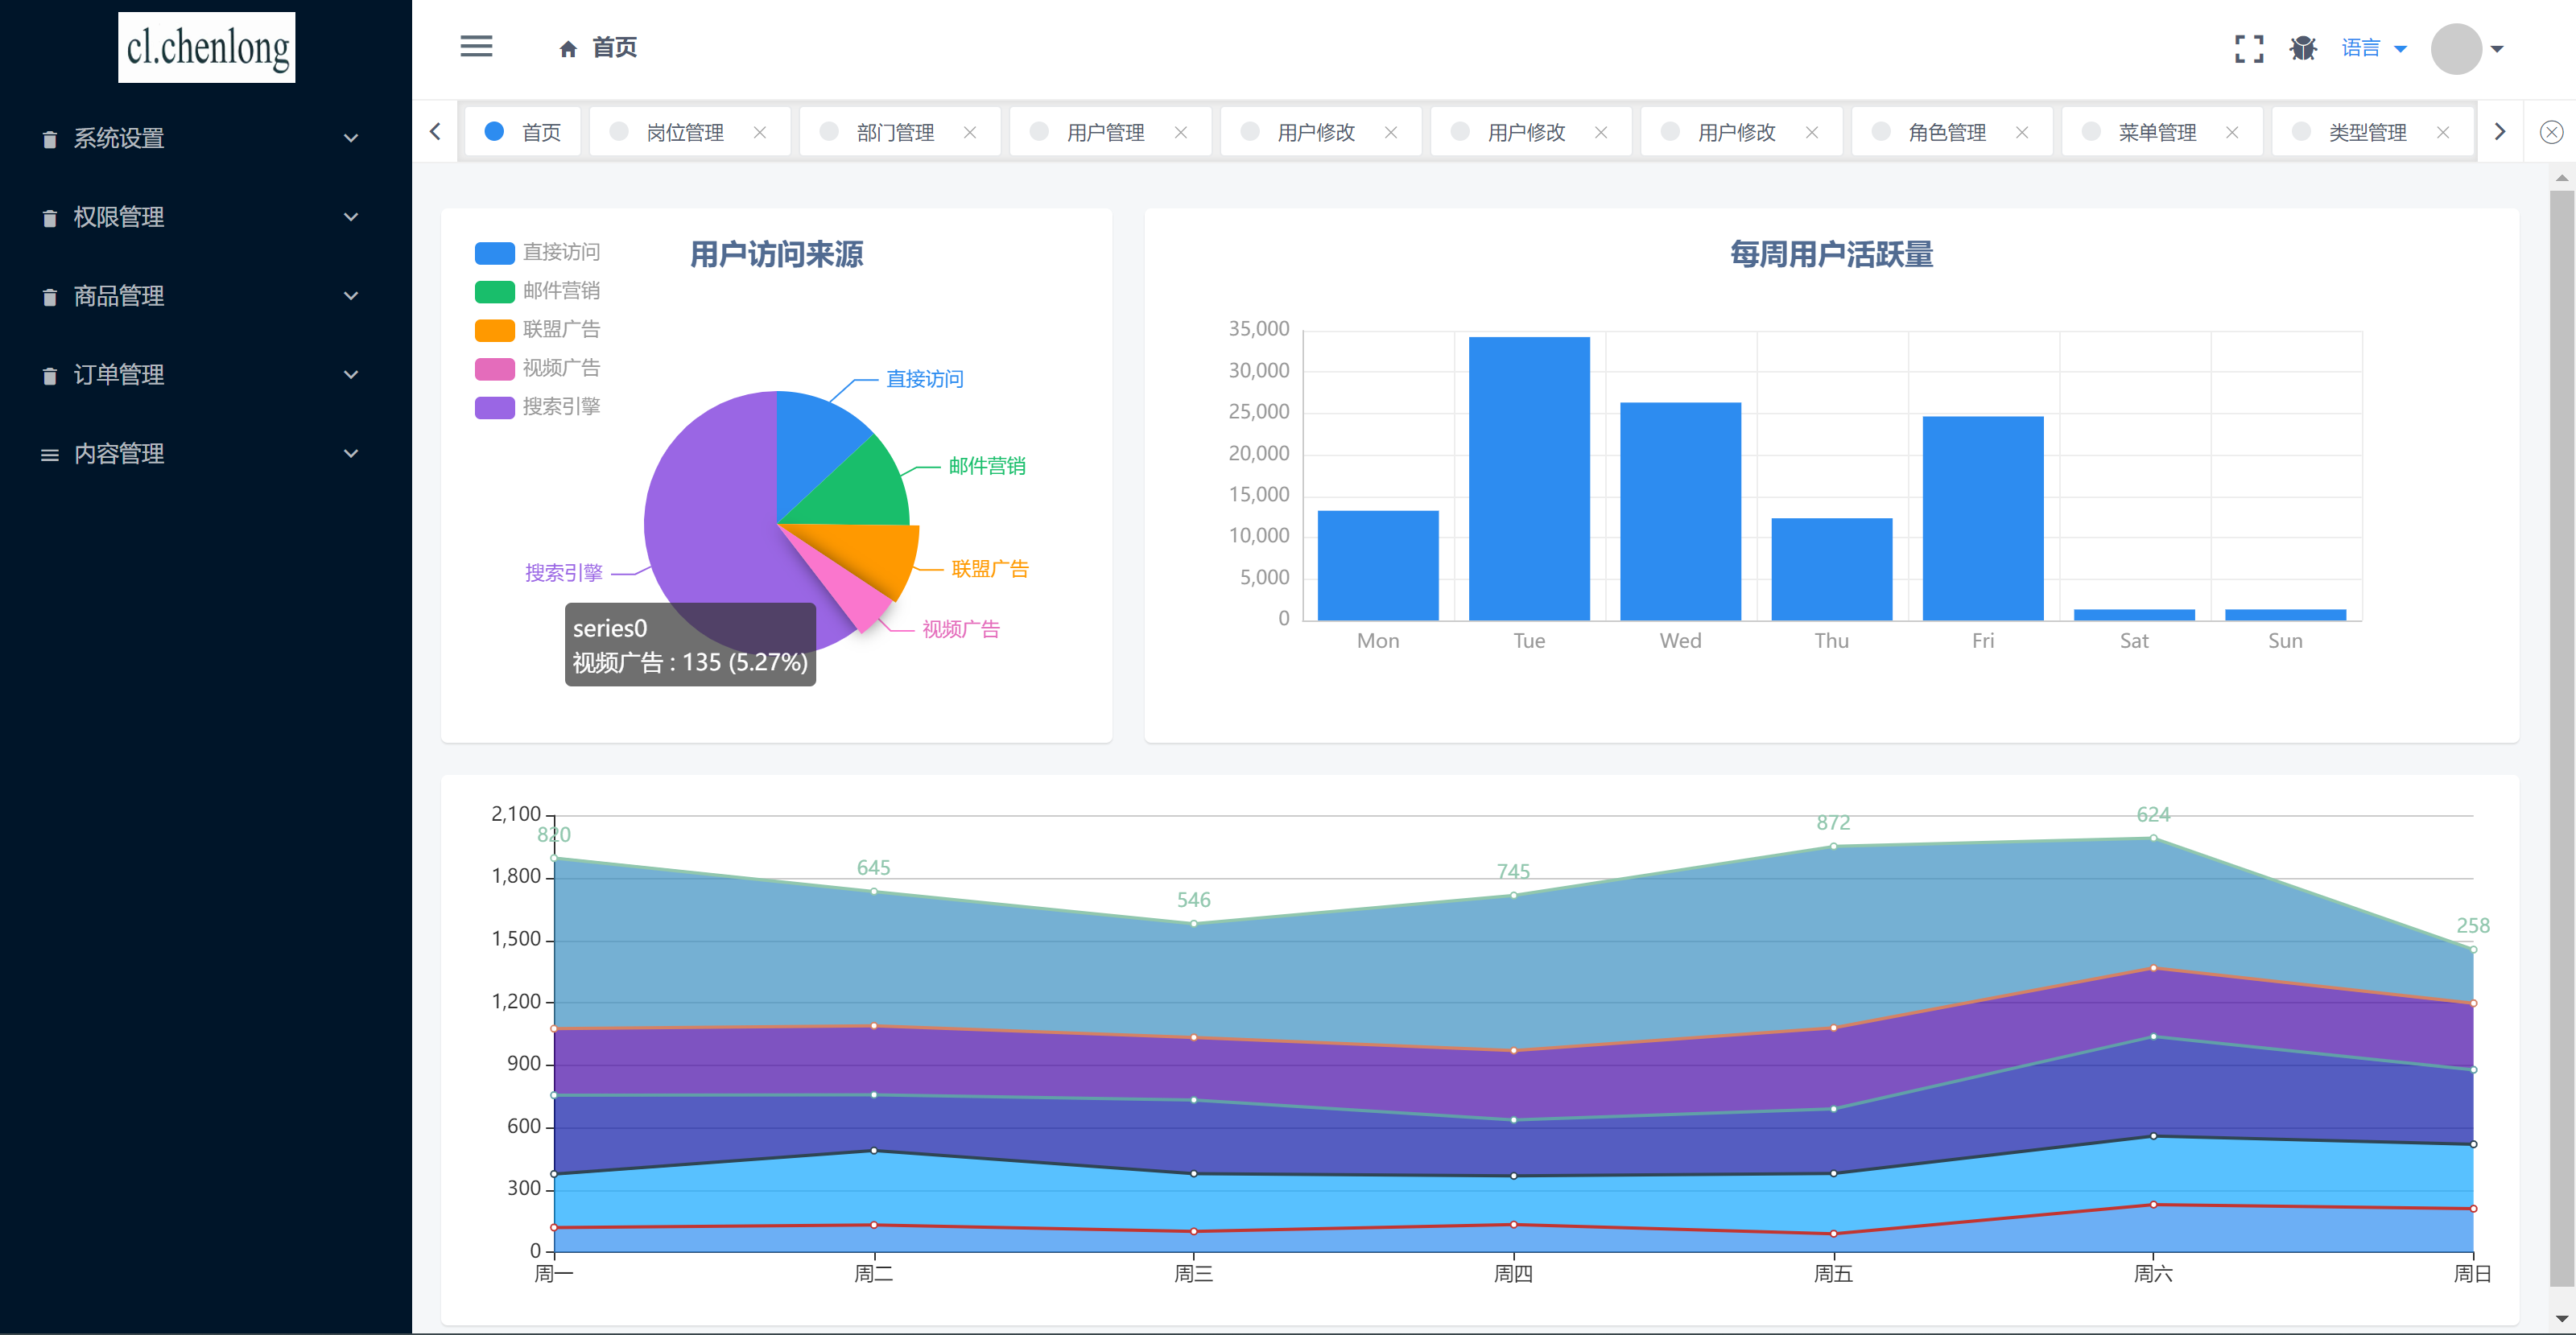This screenshot has width=2576, height=1335.
Task: Open the 系统设置 sidebar menu
Action: tap(206, 138)
